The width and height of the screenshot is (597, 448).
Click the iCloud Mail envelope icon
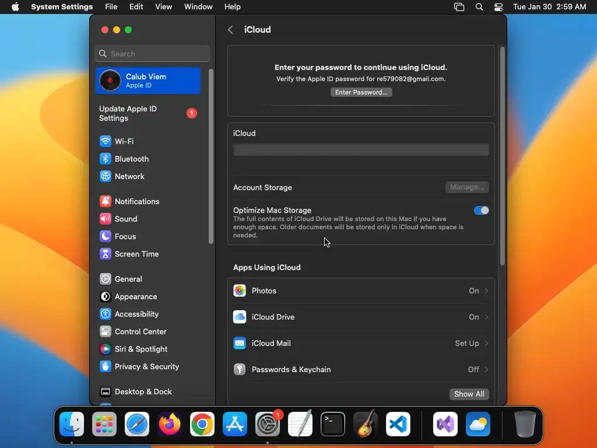point(240,344)
